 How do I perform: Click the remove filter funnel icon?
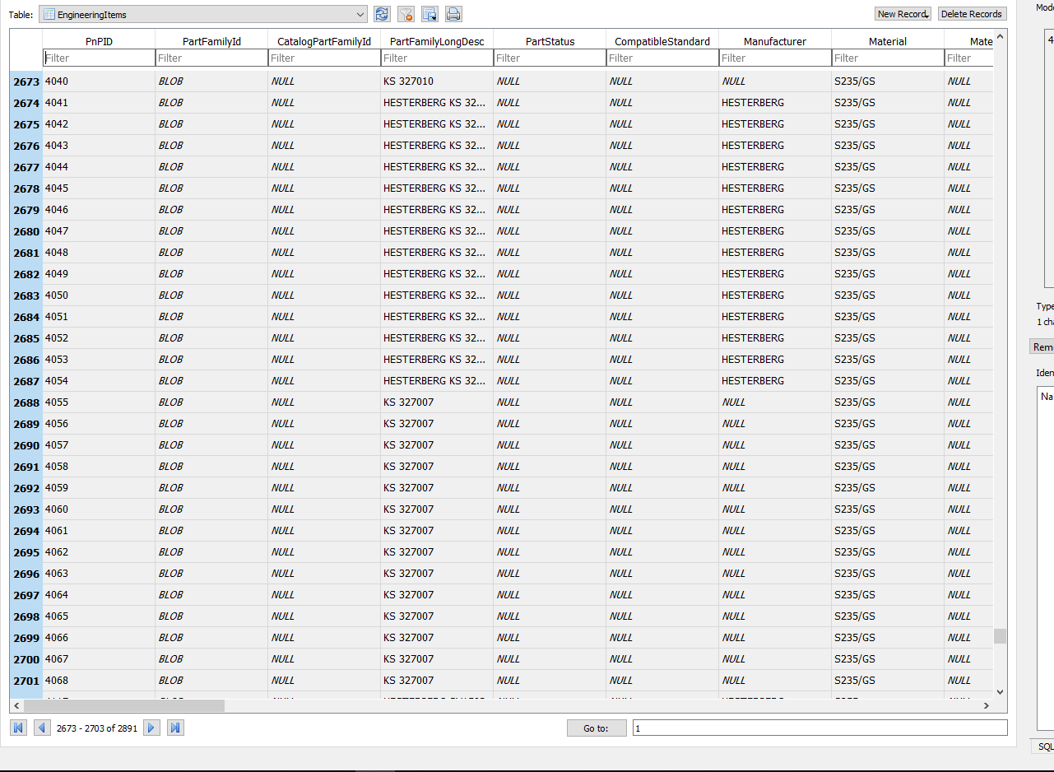pyautogui.click(x=405, y=14)
